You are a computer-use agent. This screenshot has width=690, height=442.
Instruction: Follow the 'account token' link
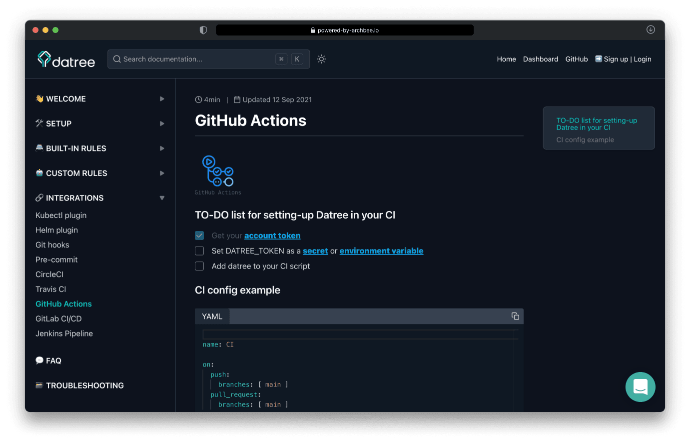[x=272, y=235]
